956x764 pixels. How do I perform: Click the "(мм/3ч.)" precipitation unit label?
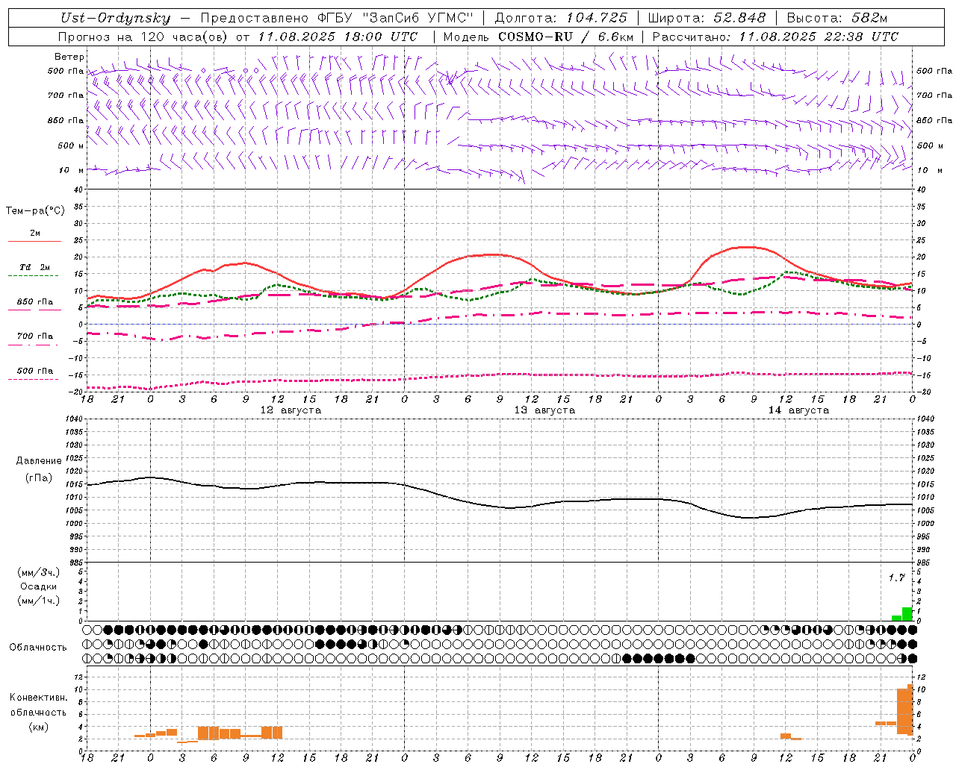point(38,572)
